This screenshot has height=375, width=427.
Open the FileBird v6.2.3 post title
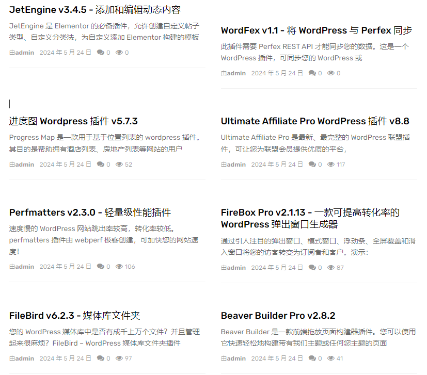click(75, 315)
